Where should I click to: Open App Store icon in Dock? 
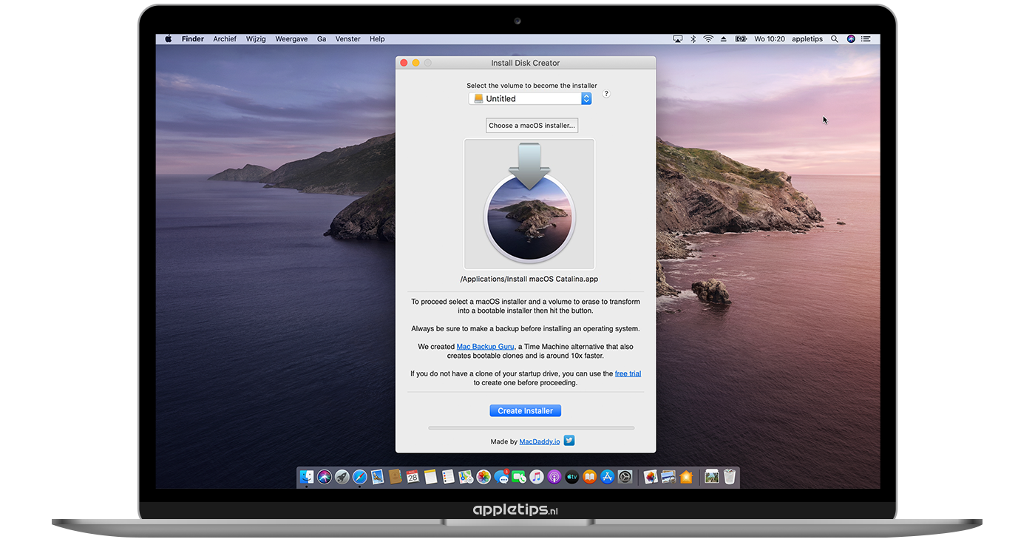[608, 477]
